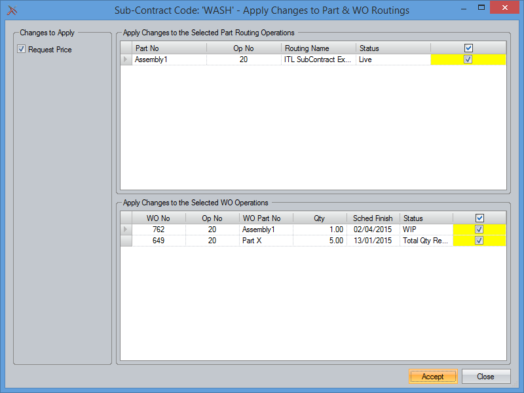Screen dimensions: 524x393
Task: Sort by WO No column header
Action: tap(159, 218)
